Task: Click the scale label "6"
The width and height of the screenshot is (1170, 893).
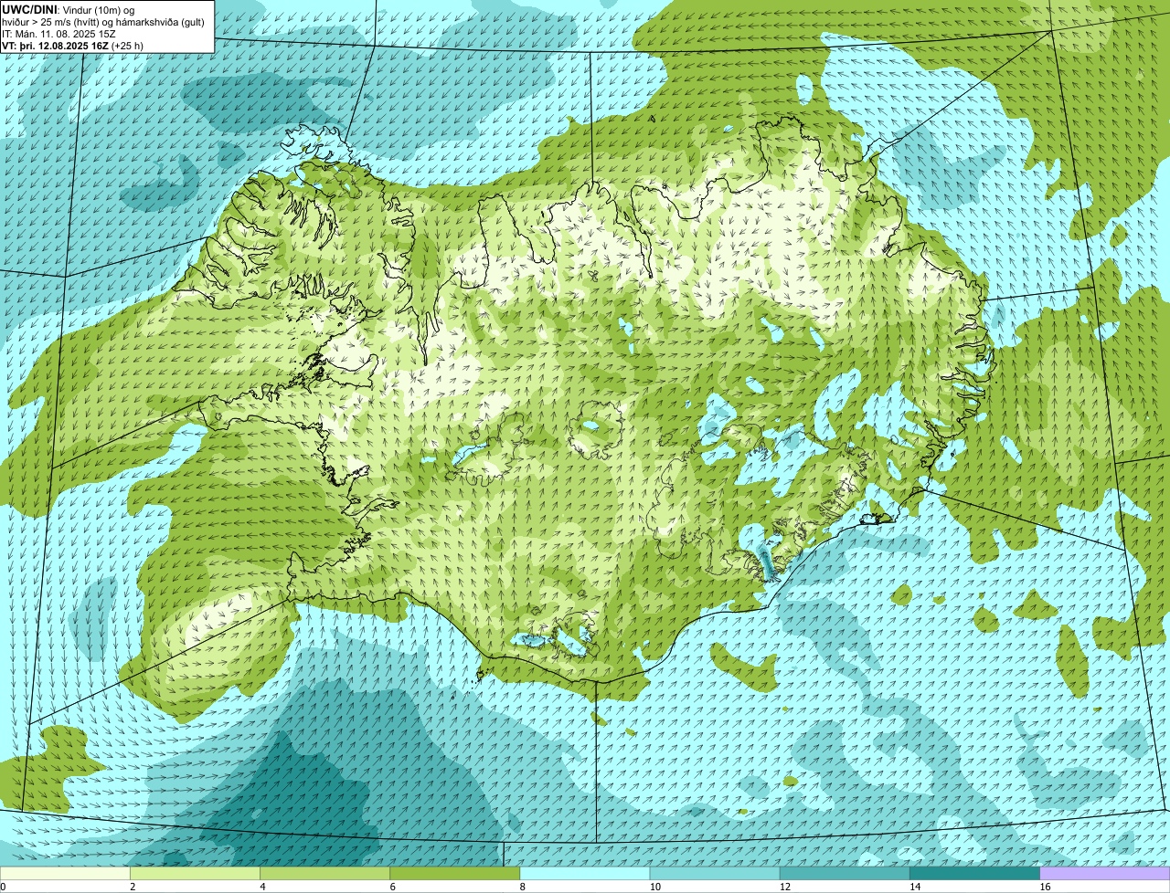Action: (x=392, y=887)
